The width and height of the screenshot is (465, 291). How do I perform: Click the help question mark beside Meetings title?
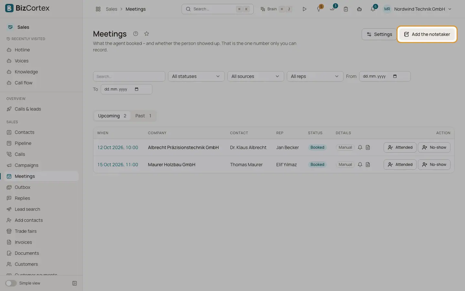[x=136, y=34]
